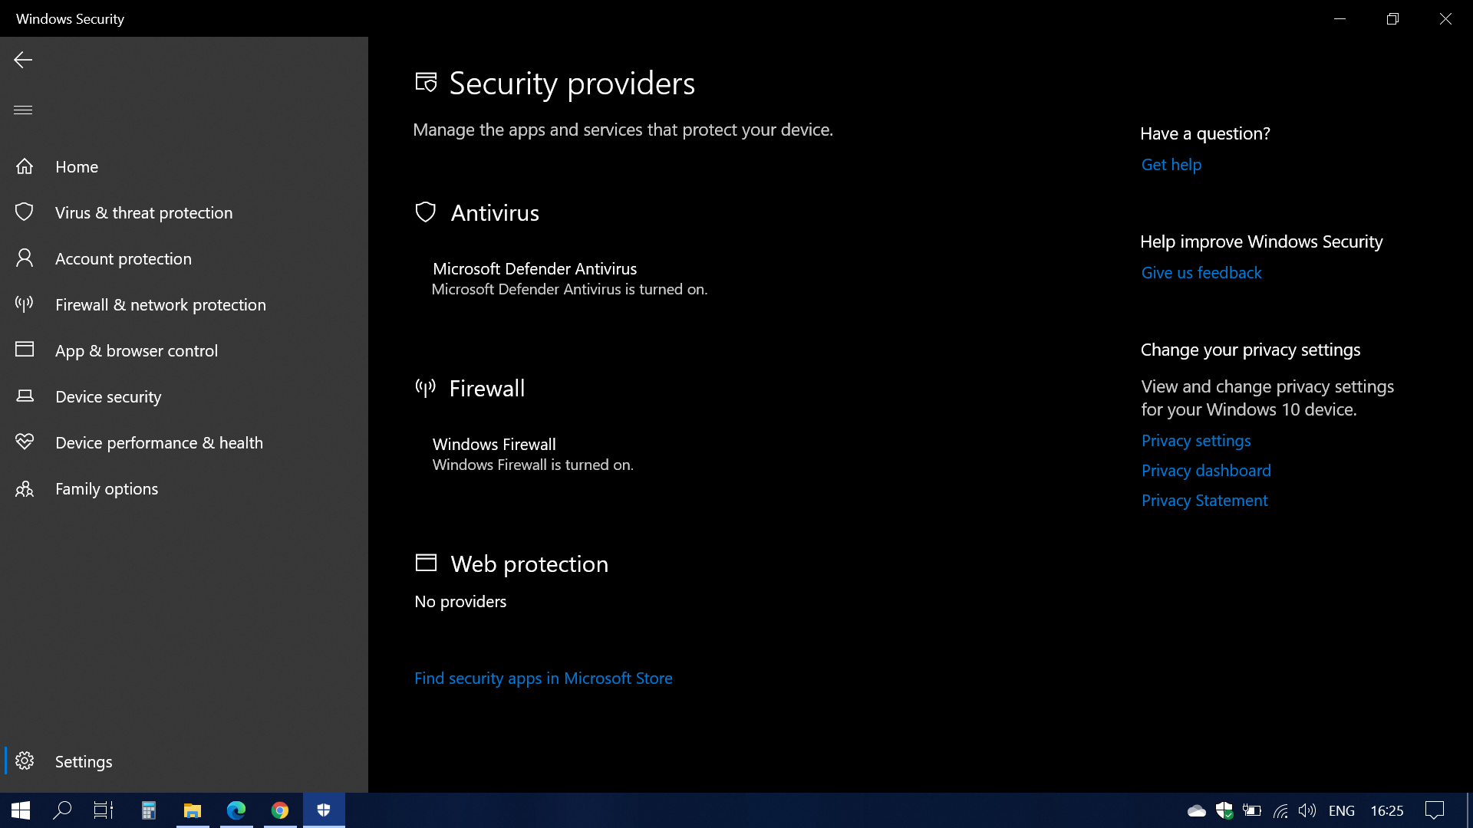Open taskbar Search magnifier
The image size is (1473, 828).
coord(62,810)
